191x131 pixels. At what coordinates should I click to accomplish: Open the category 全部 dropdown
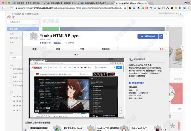pyautogui.click(x=16, y=58)
